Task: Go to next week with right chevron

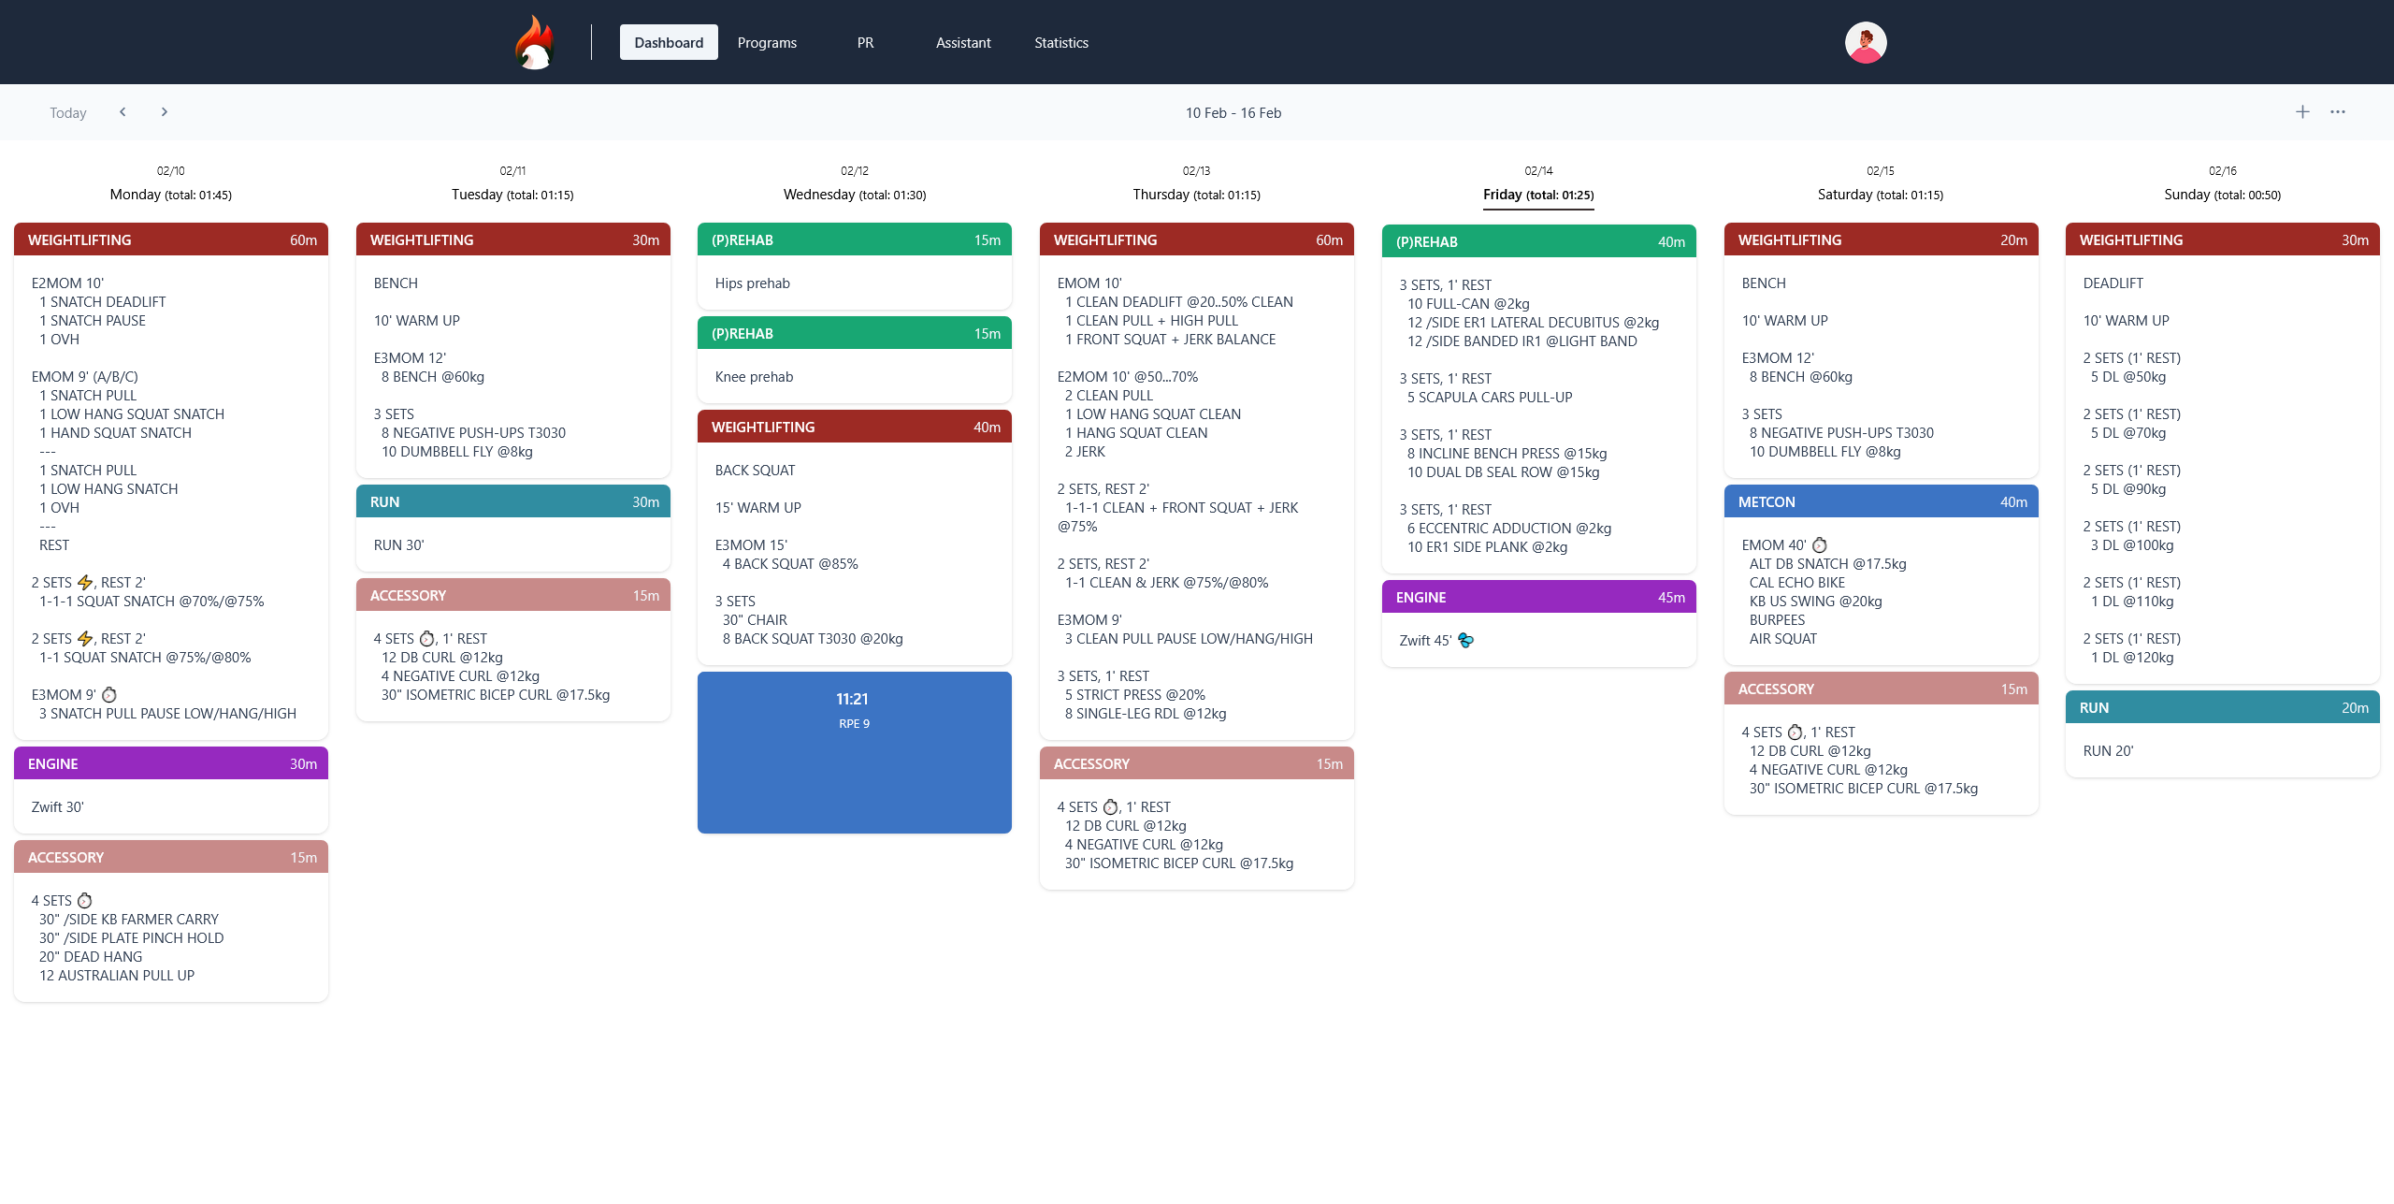Action: click(x=165, y=112)
